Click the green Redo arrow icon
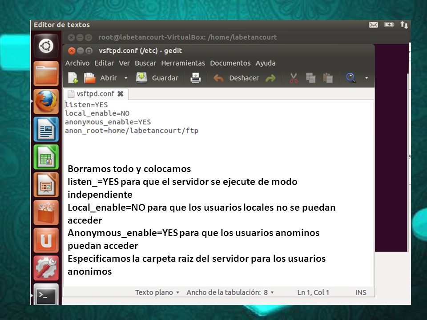Image resolution: width=427 pixels, height=320 pixels. pos(270,78)
